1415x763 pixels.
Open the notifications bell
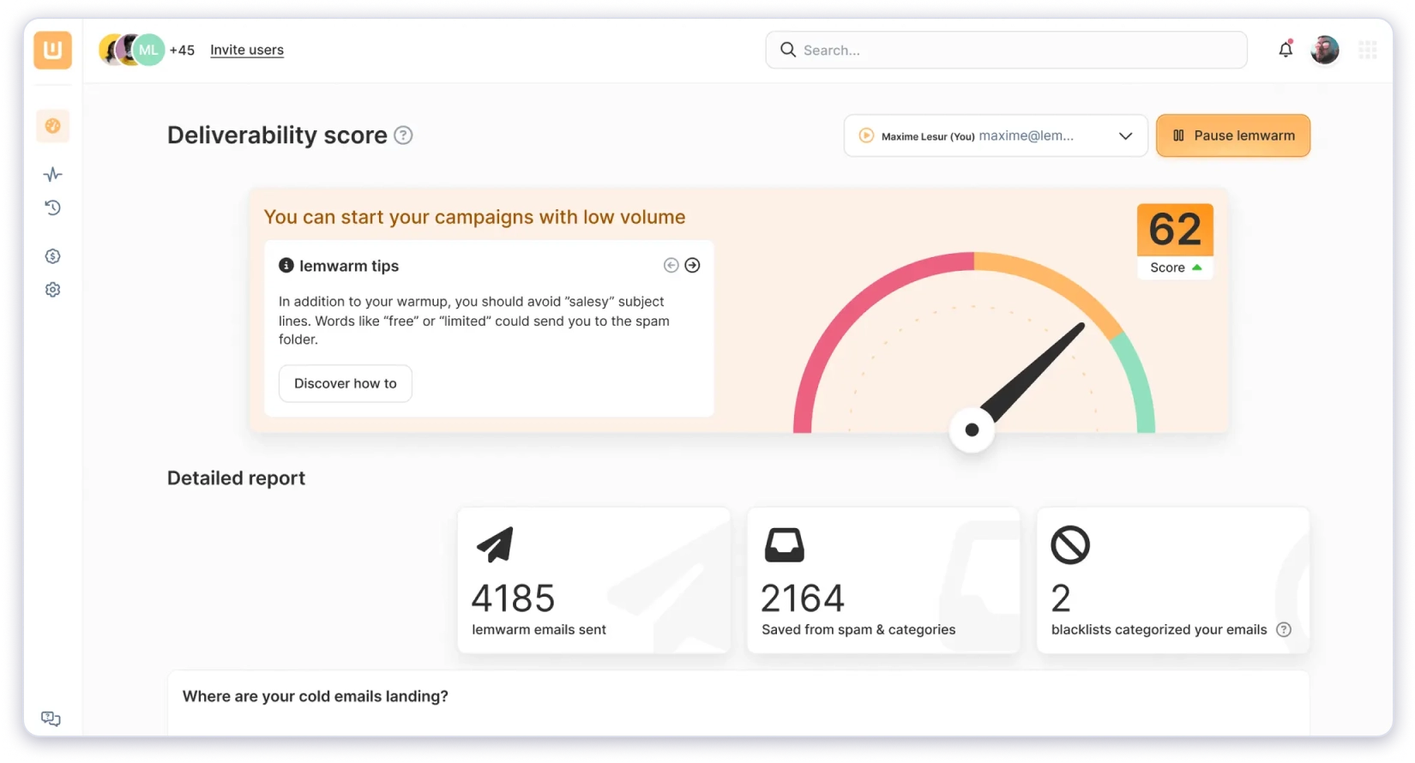(x=1285, y=50)
